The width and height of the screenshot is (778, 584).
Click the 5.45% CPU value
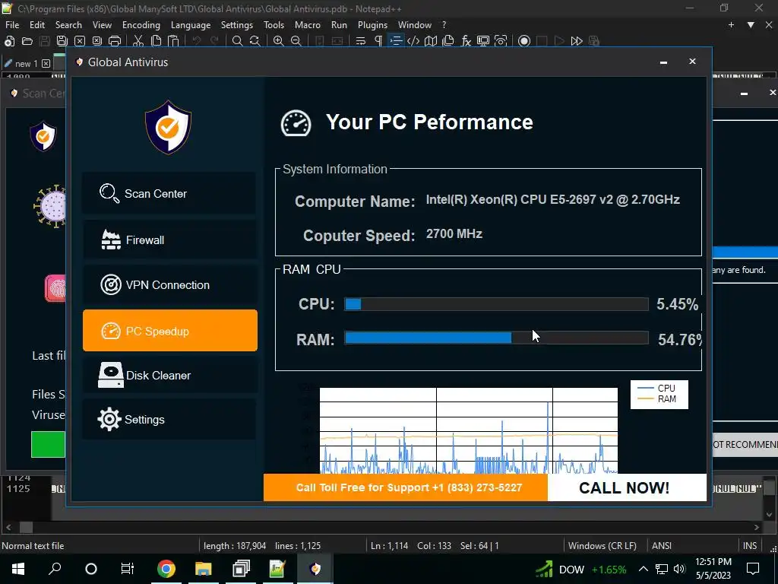(677, 304)
